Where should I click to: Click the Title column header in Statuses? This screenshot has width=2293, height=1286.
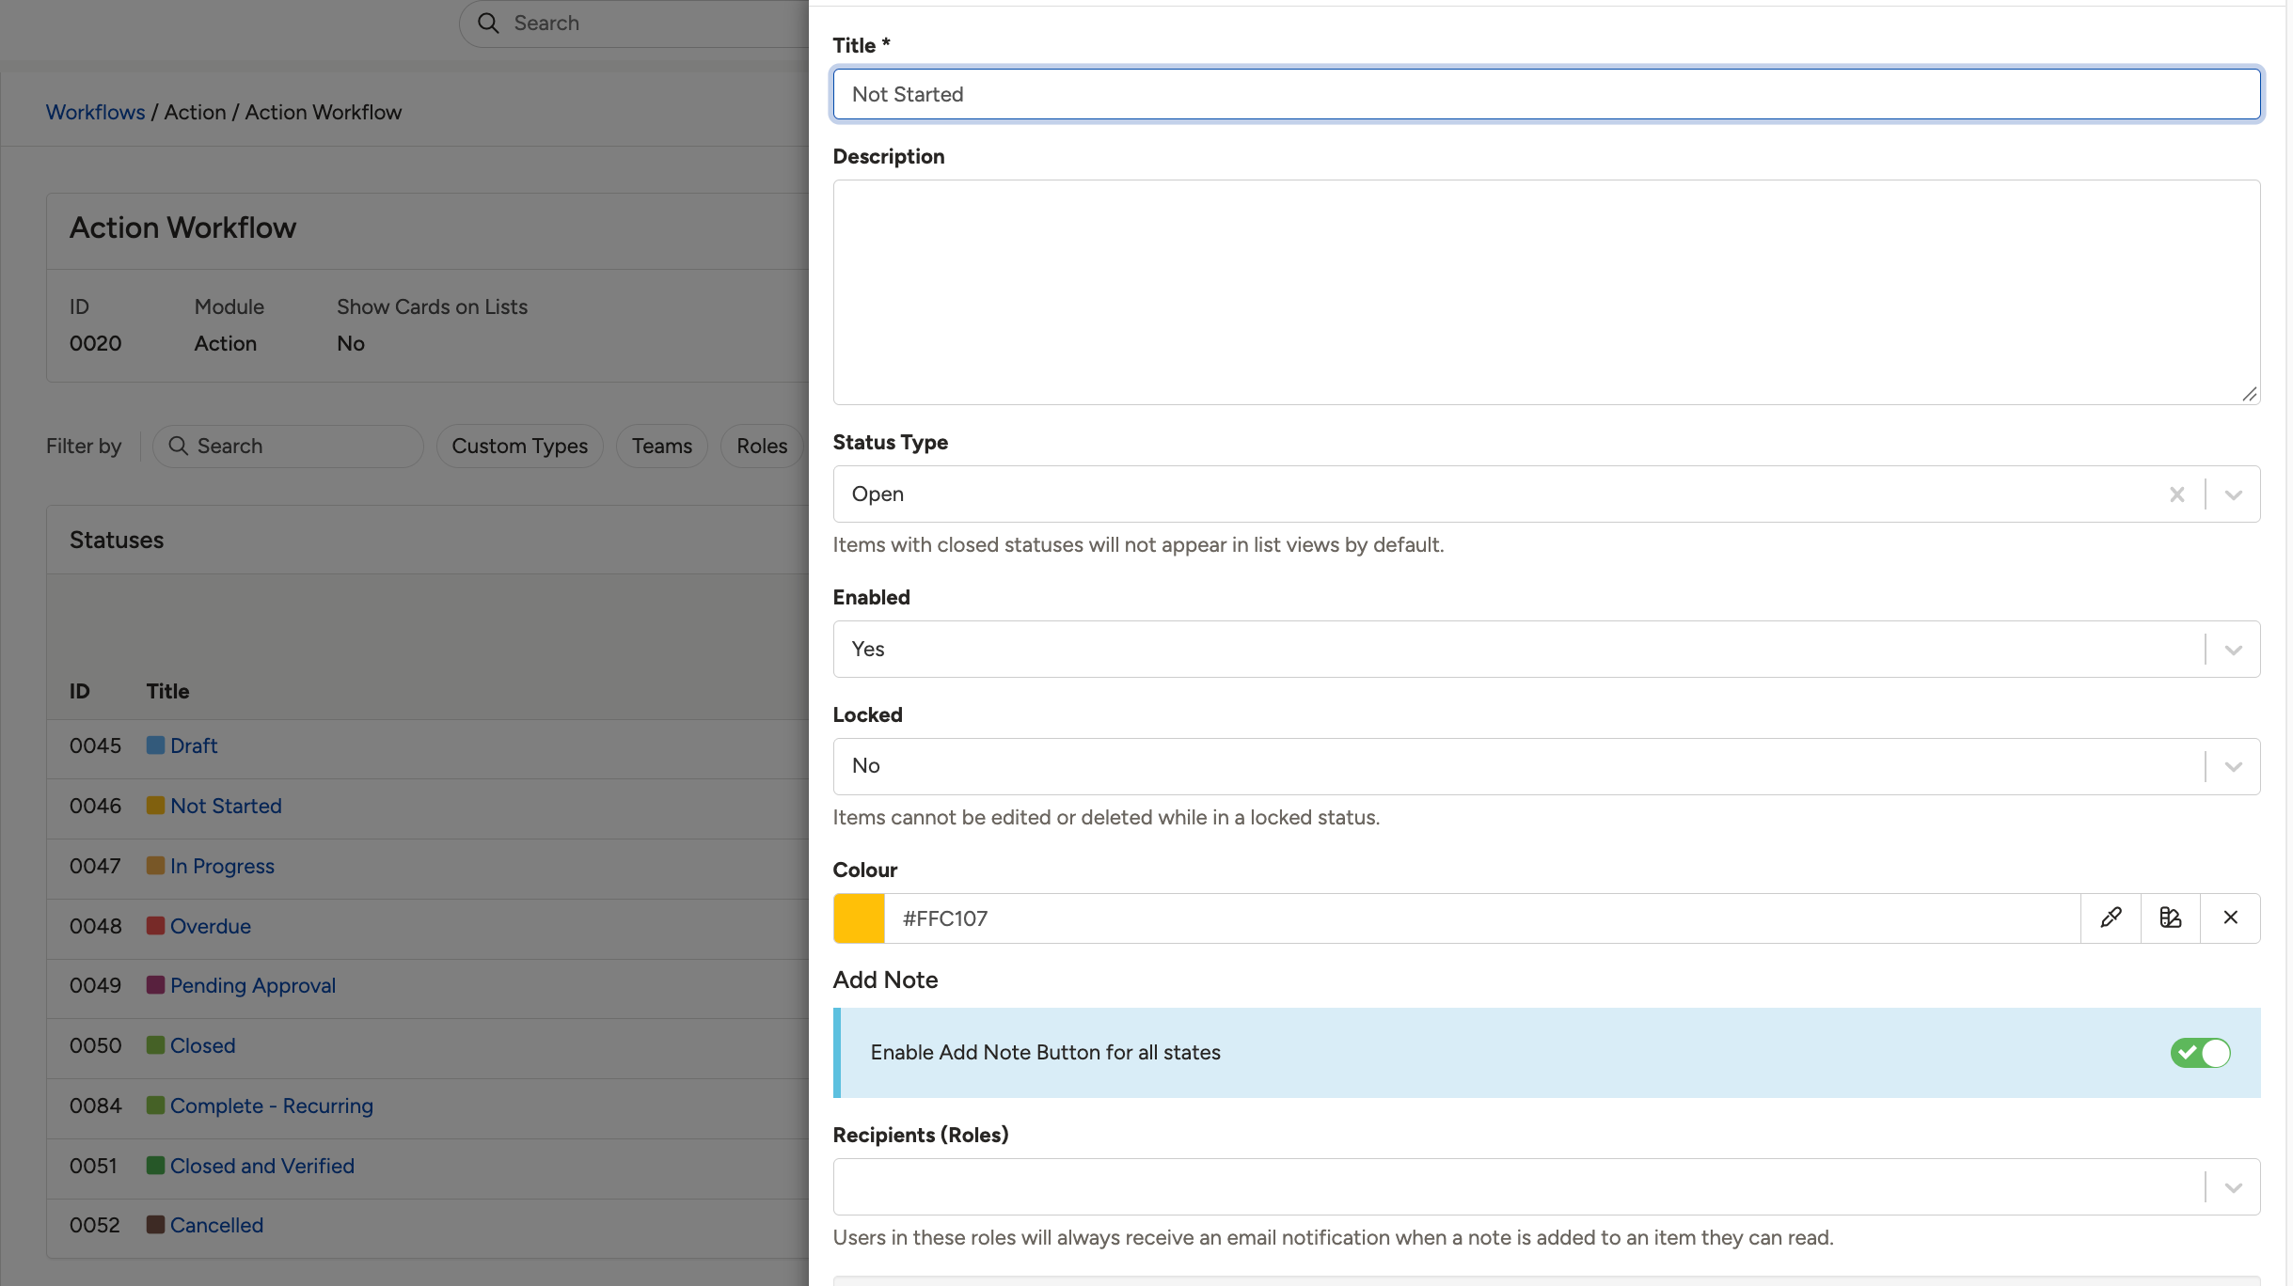(x=167, y=691)
